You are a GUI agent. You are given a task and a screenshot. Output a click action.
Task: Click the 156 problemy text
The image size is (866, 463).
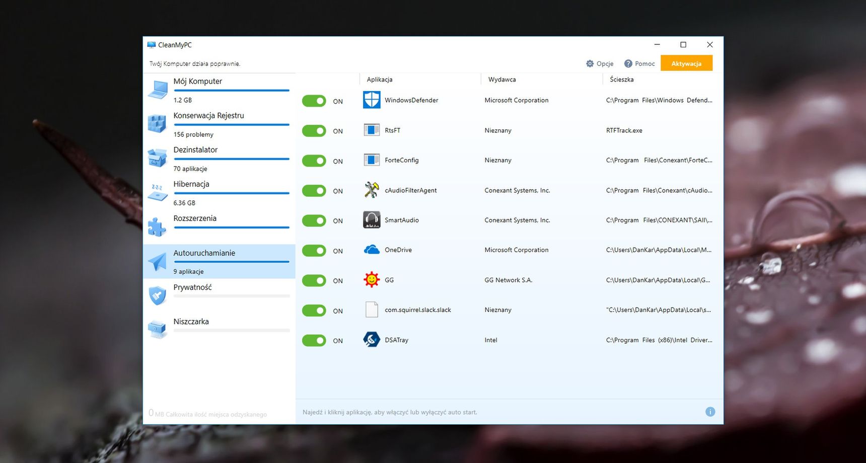pyautogui.click(x=193, y=134)
